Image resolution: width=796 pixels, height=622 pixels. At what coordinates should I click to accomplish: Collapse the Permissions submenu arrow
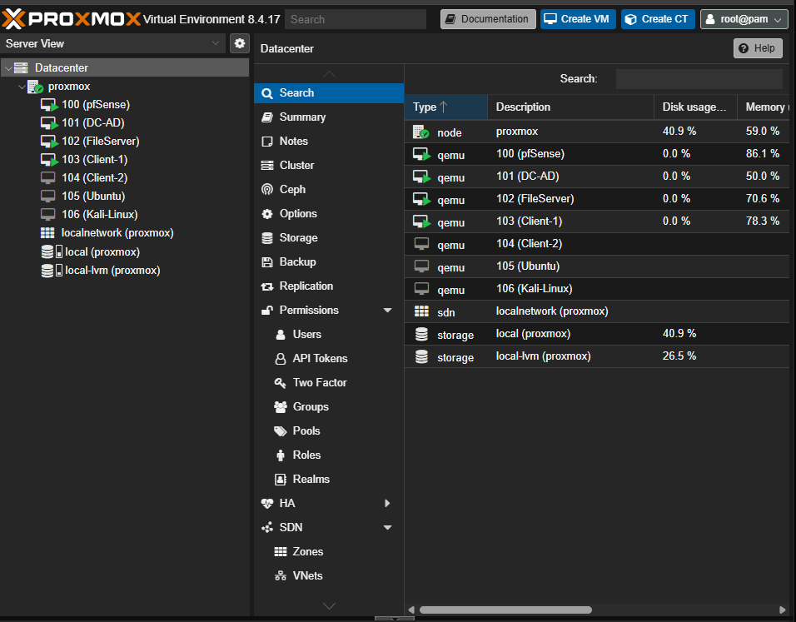(x=387, y=311)
